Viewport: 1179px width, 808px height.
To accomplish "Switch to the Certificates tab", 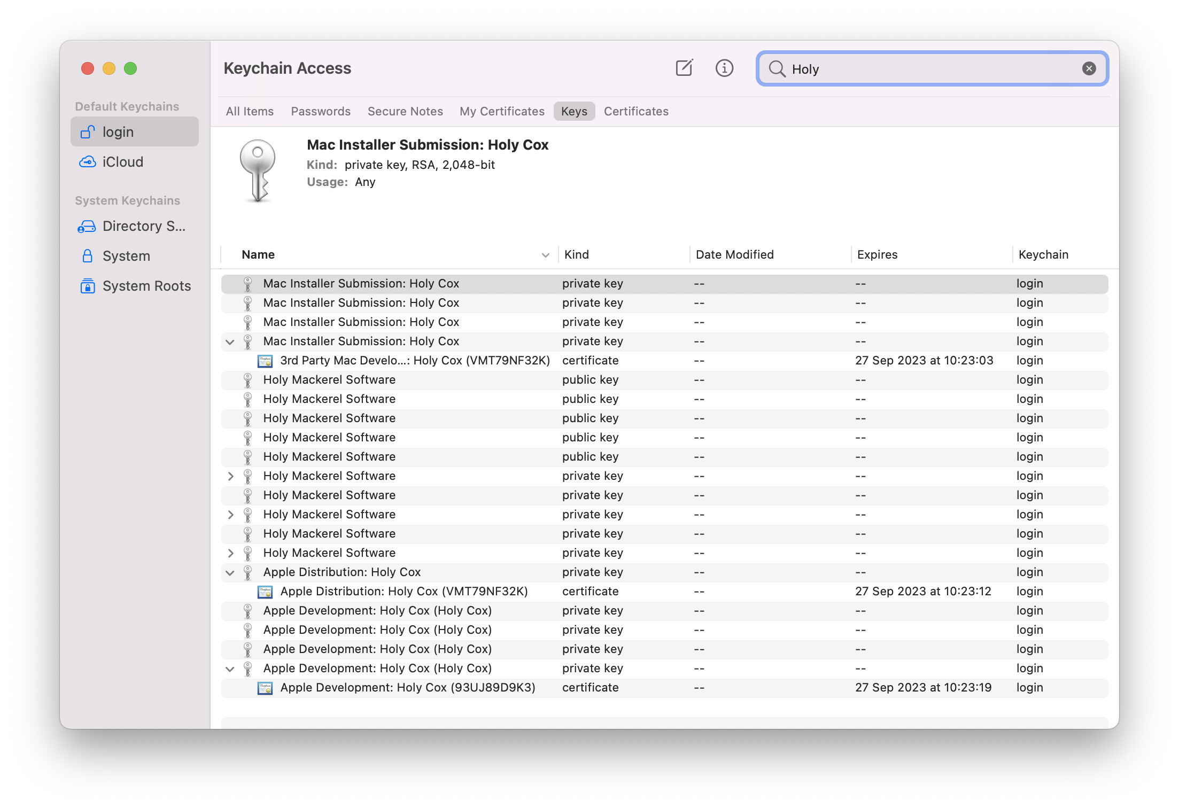I will click(x=636, y=111).
